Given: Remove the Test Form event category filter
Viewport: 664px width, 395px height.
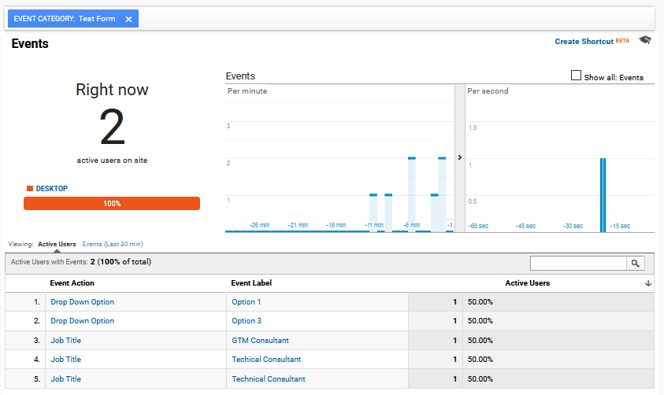Looking at the screenshot, I should tap(128, 19).
